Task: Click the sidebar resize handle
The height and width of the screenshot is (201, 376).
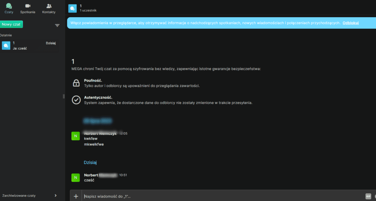Action: 64,96
